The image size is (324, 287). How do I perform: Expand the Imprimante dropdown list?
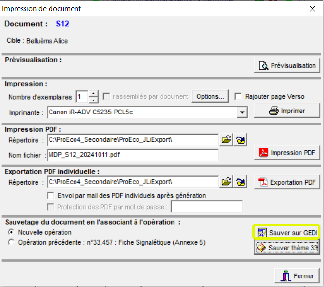(x=242, y=112)
